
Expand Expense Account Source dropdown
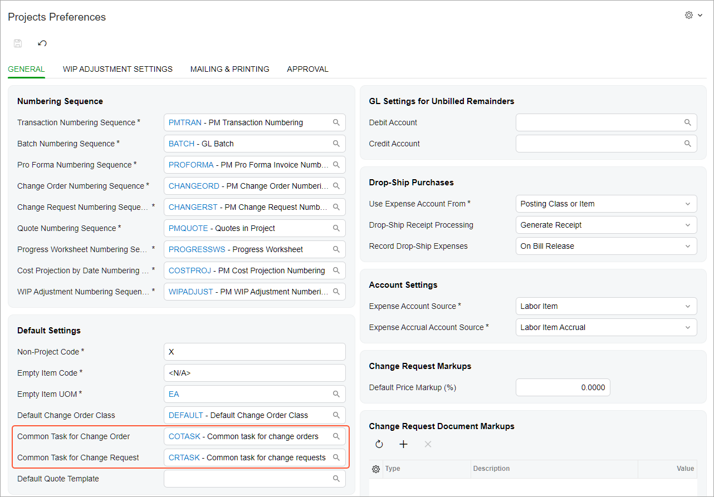click(688, 306)
